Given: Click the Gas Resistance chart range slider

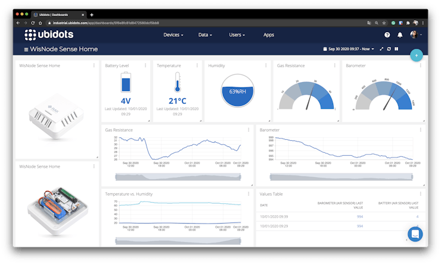Looking at the screenshot, I should 178,177.
